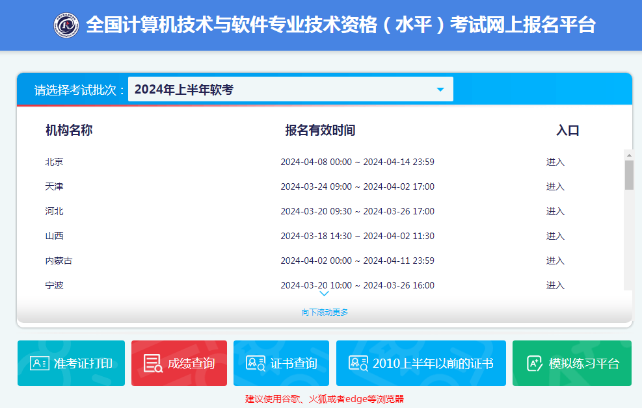The image size is (642, 408).
Task: Select the 宁波 institution name
Action: click(54, 285)
